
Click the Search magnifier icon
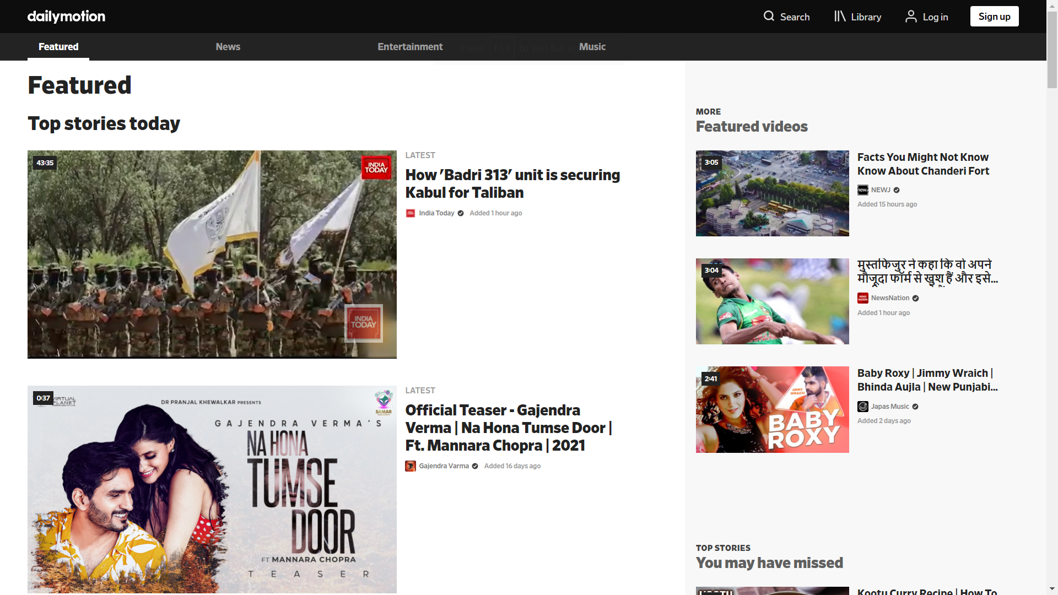[x=769, y=16]
